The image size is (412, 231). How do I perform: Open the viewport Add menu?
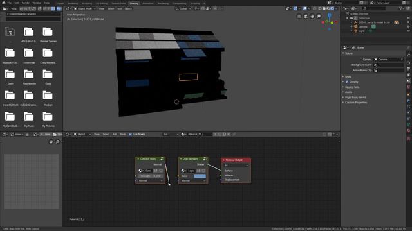119,8
